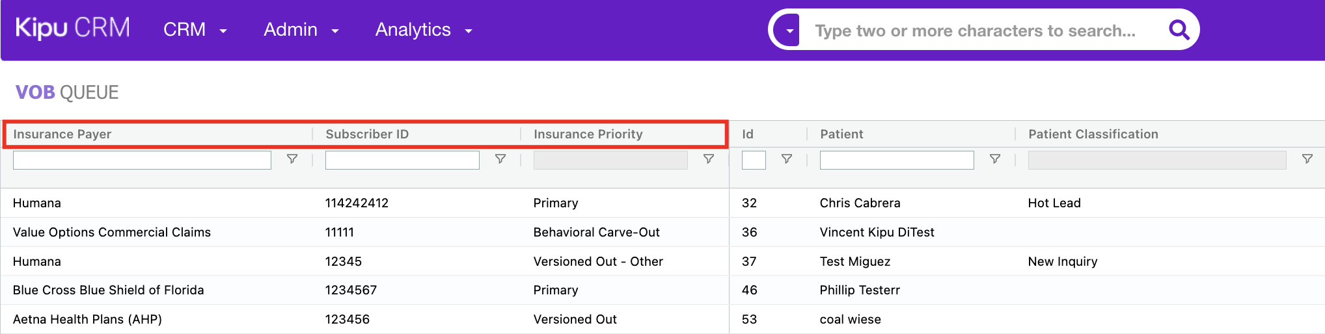Click the Insurance Priority filter funnel icon
1325x334 pixels.
click(709, 159)
